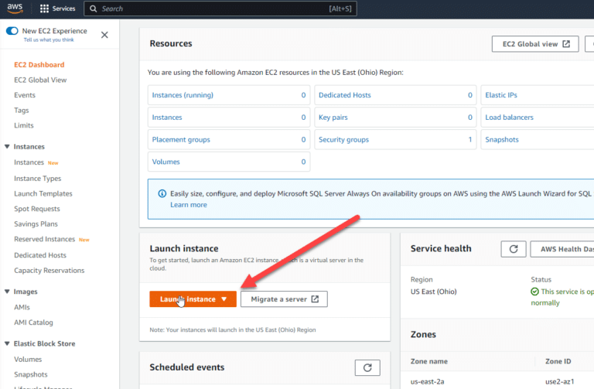The width and height of the screenshot is (594, 389).
Task: Close the left navigation panel
Action: [x=104, y=35]
